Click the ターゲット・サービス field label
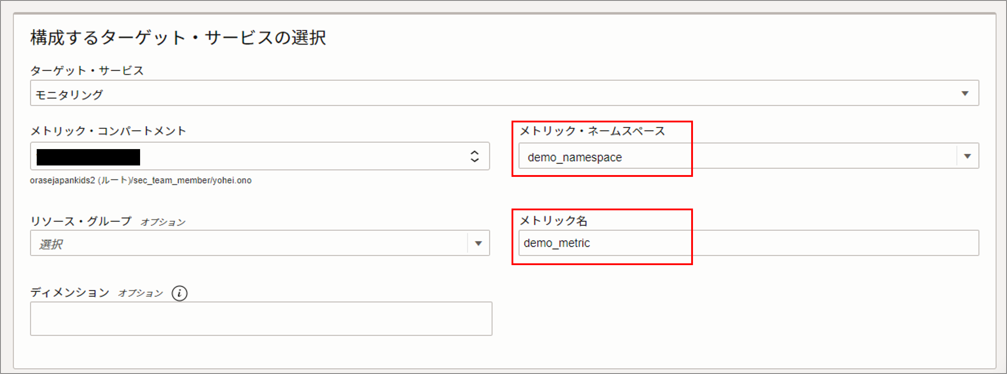 [87, 71]
